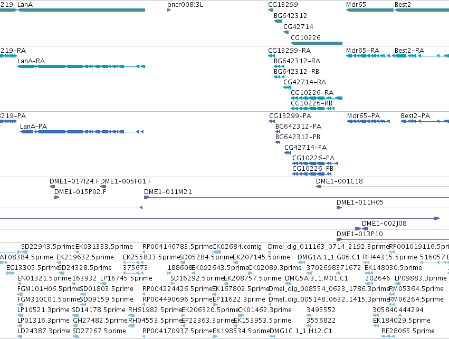This screenshot has height=339, width=449.
Task: Select the BG642312-PB protein label
Action: click(x=298, y=137)
